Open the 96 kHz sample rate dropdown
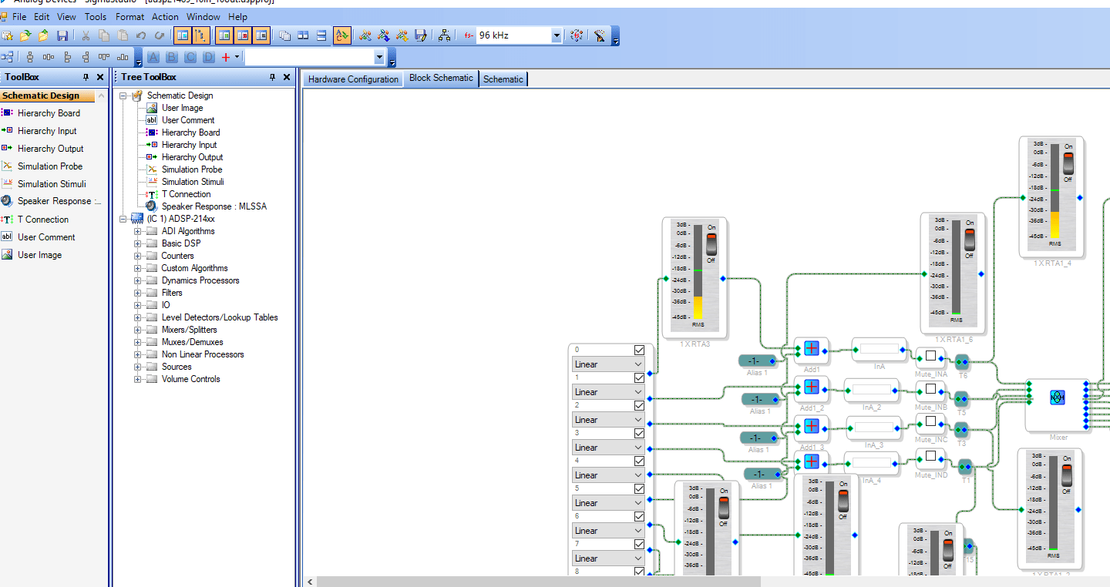The height and width of the screenshot is (587, 1110). click(557, 35)
